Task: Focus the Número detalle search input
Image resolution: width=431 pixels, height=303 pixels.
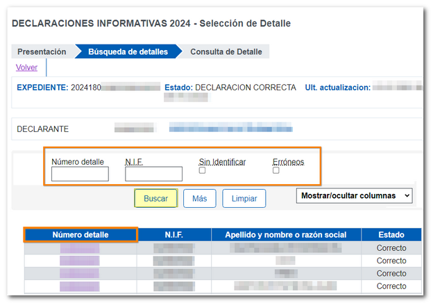Action: 80,174
